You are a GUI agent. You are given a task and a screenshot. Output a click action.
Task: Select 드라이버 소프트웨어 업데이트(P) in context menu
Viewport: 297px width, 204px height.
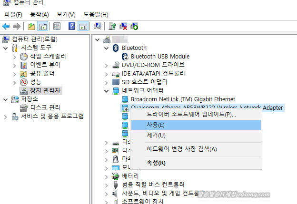pyautogui.click(x=191, y=115)
